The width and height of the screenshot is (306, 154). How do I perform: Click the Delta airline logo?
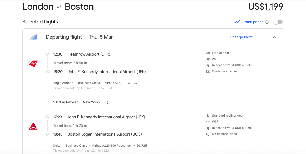(x=33, y=126)
